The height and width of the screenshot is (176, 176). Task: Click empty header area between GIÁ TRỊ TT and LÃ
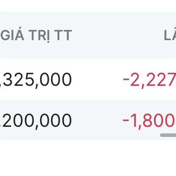point(117,35)
